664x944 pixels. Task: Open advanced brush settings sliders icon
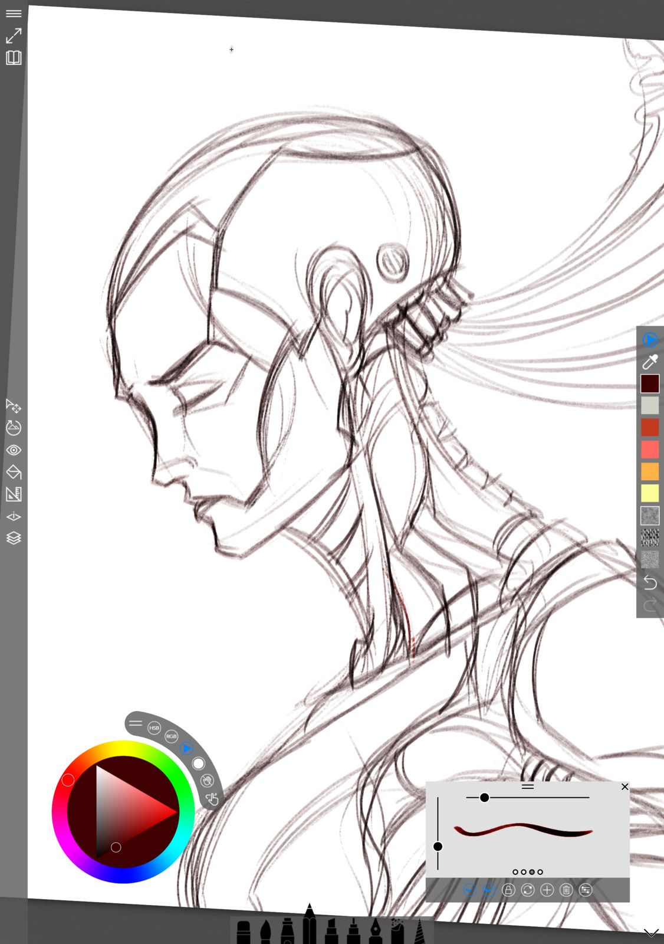(x=586, y=890)
